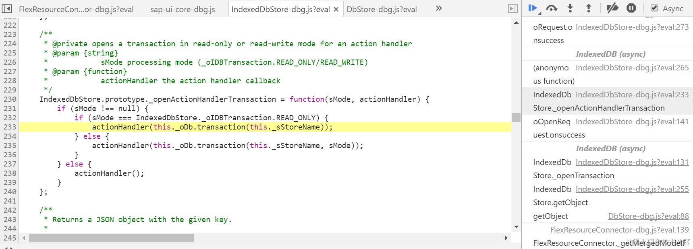Open link DbStore-dbg.js?eval:88

[648, 216]
